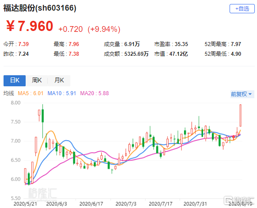
Task: Select the MA10 : 5.91 indicator label
Action: 62,93
